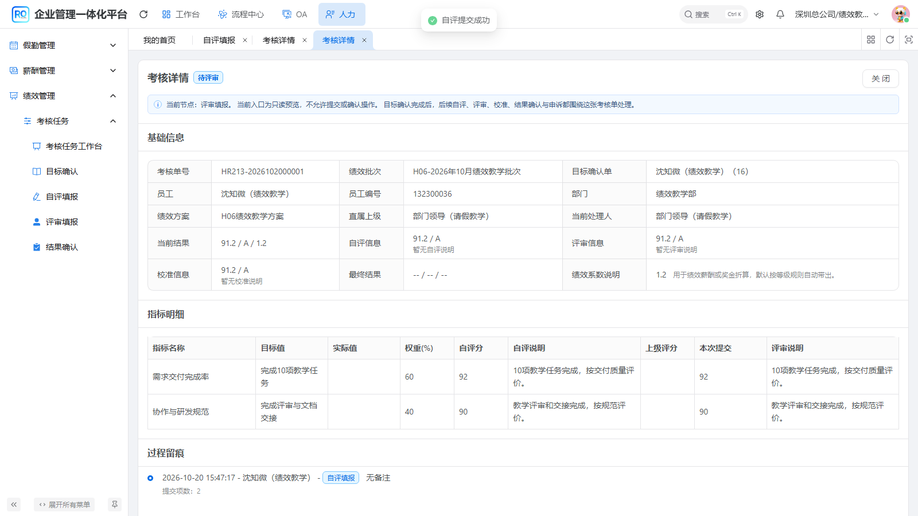
Task: Click assessment number HR213-2026102000001
Action: 263,171
